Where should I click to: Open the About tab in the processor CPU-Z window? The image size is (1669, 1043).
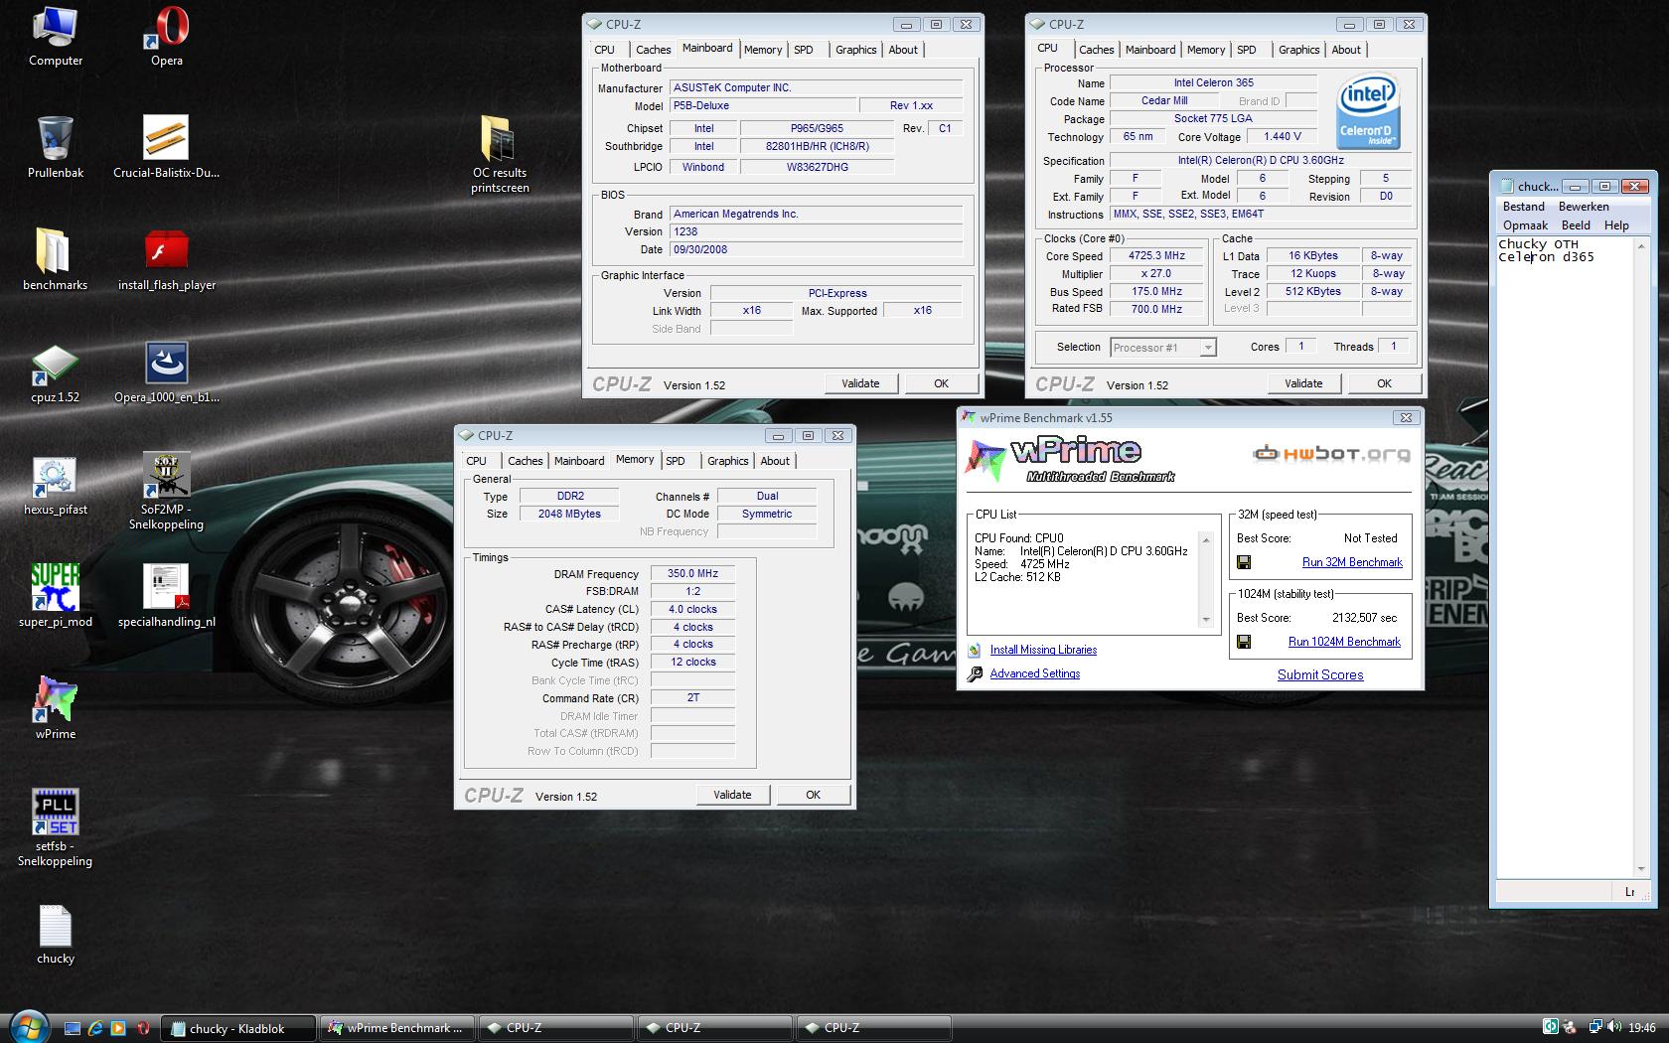1346,50
